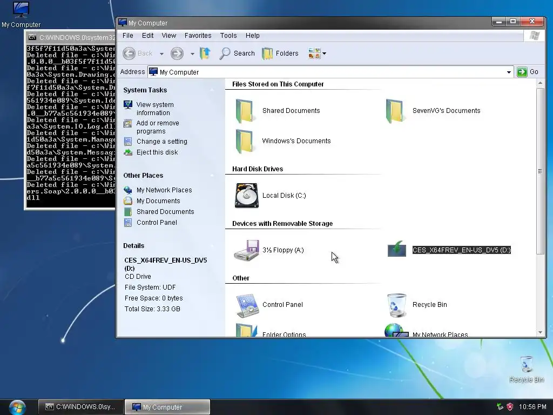Toggle the Folders pane button
Screen dimensions: 553x415
pos(280,53)
